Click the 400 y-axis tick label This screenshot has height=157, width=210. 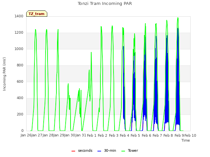coord(20,98)
